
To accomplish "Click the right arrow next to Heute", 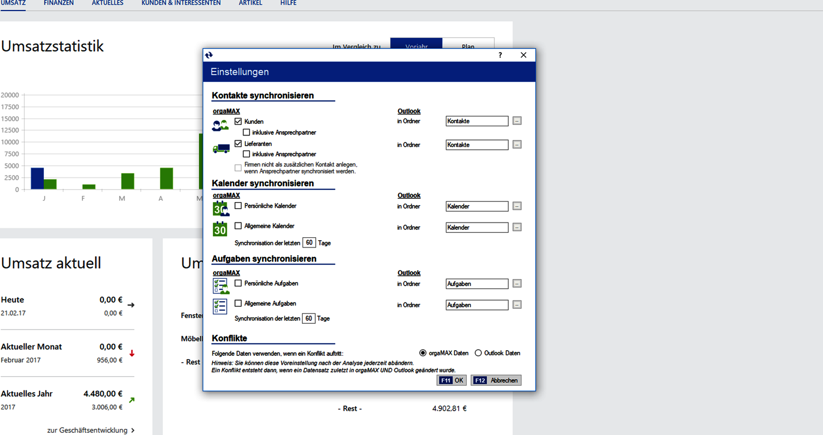I will (x=131, y=305).
